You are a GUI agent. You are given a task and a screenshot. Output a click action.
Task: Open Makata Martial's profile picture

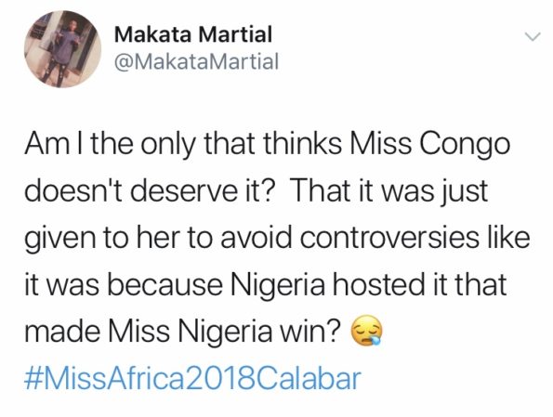[x=63, y=49]
